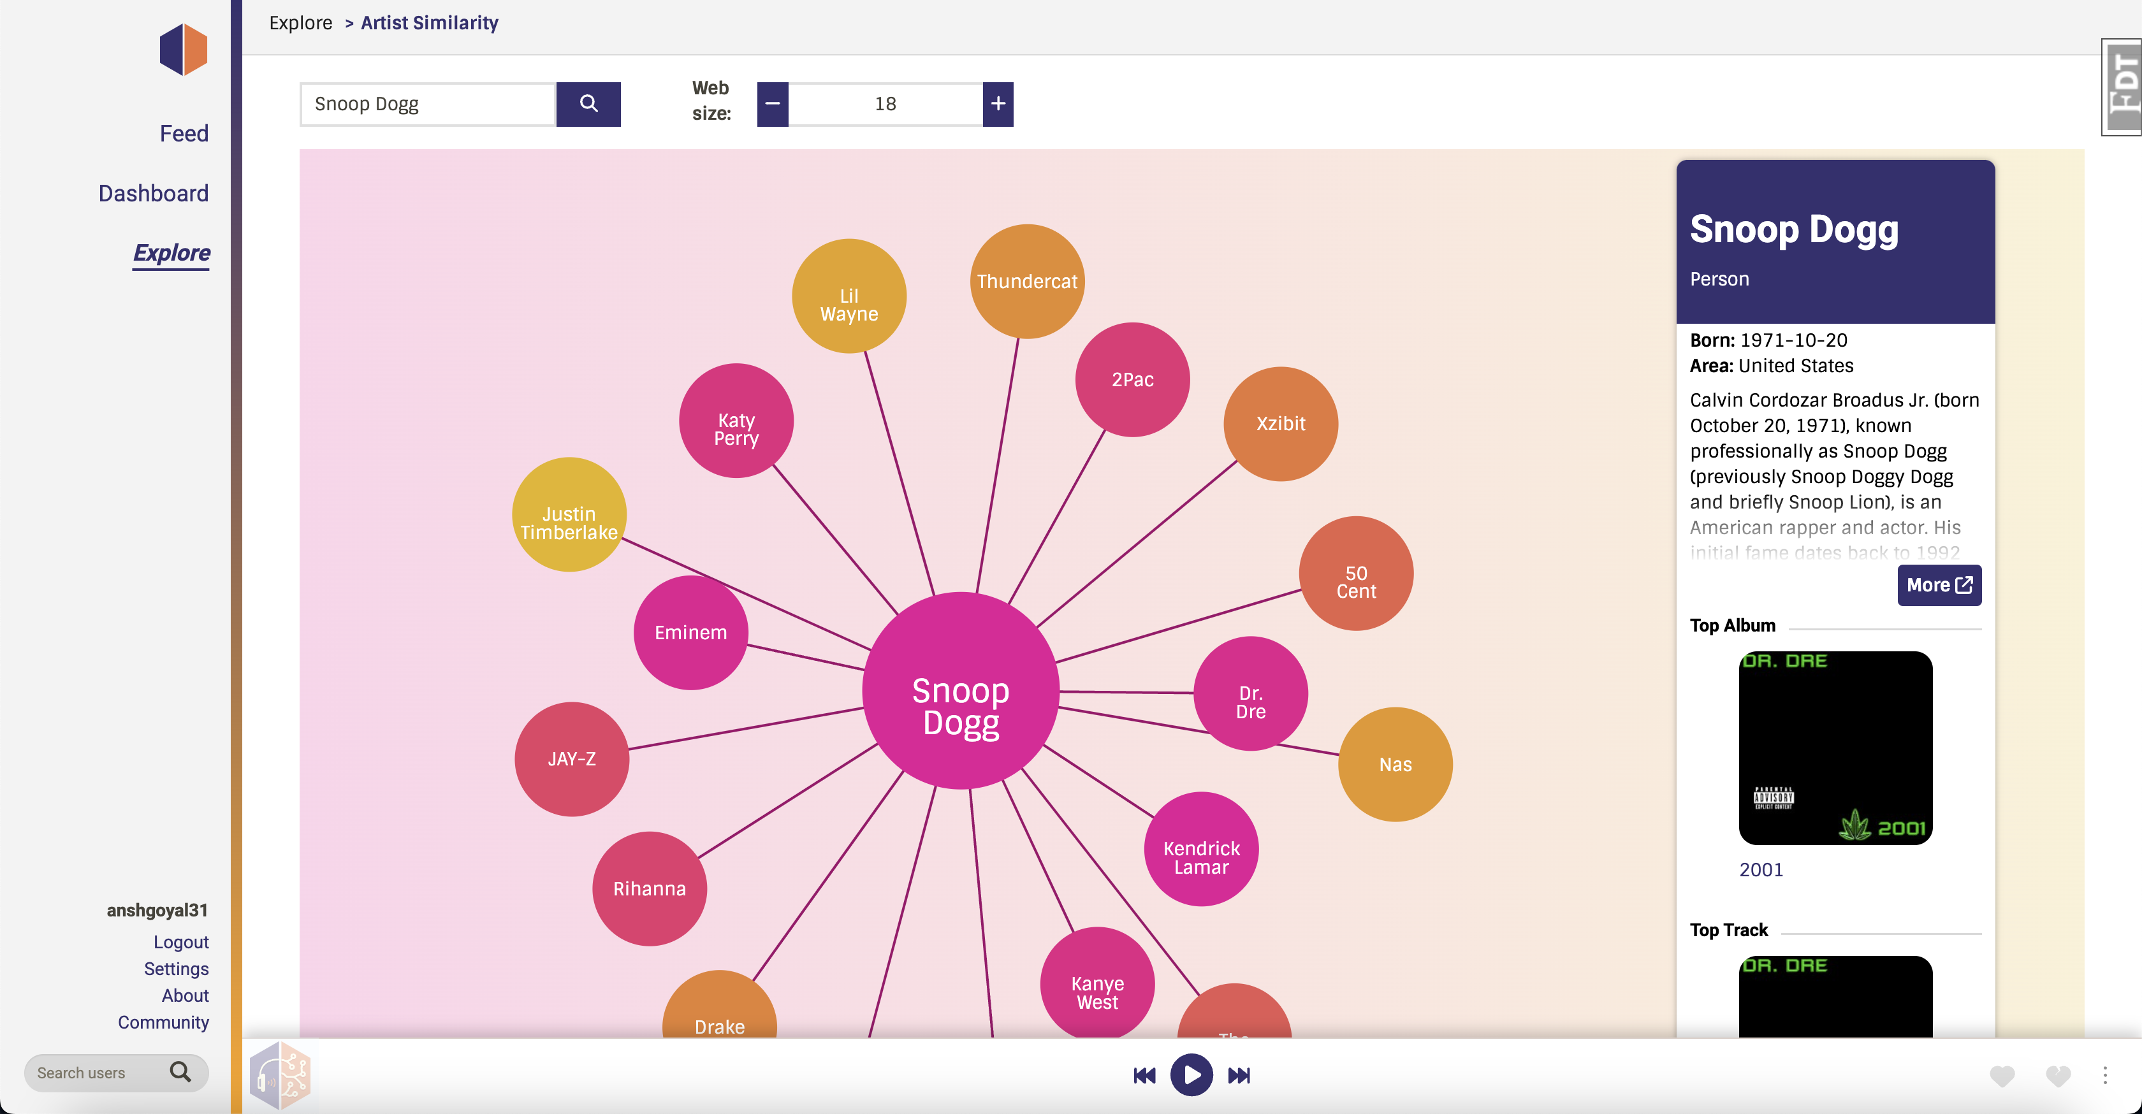2142x1114 pixels.
Task: Open the 2001 album title link
Action: 1760,869
